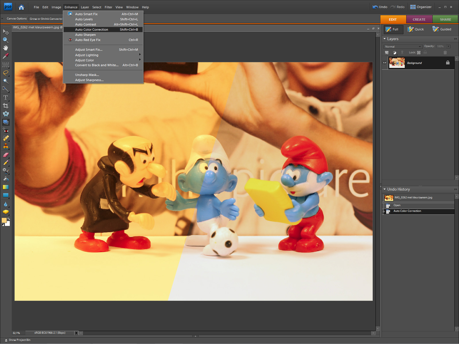
Task: Select the Pencil brush tool
Action: click(x=5, y=163)
